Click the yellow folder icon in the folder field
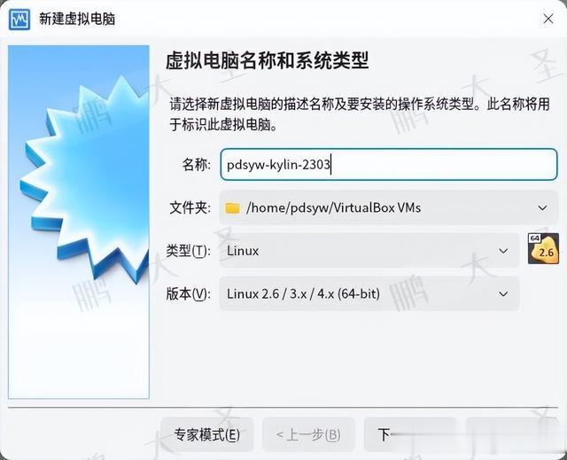Image resolution: width=567 pixels, height=460 pixels. 232,208
